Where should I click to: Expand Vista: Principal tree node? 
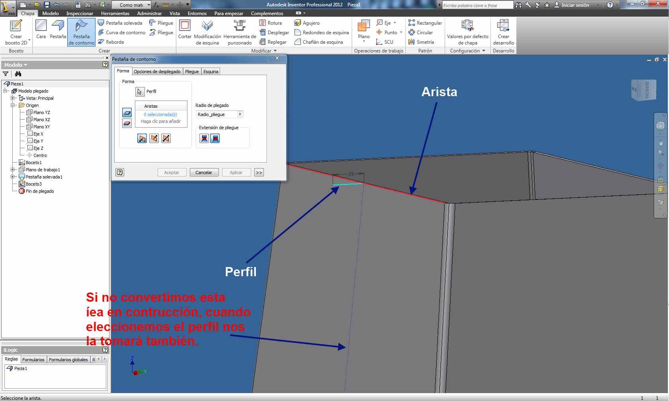coord(13,98)
